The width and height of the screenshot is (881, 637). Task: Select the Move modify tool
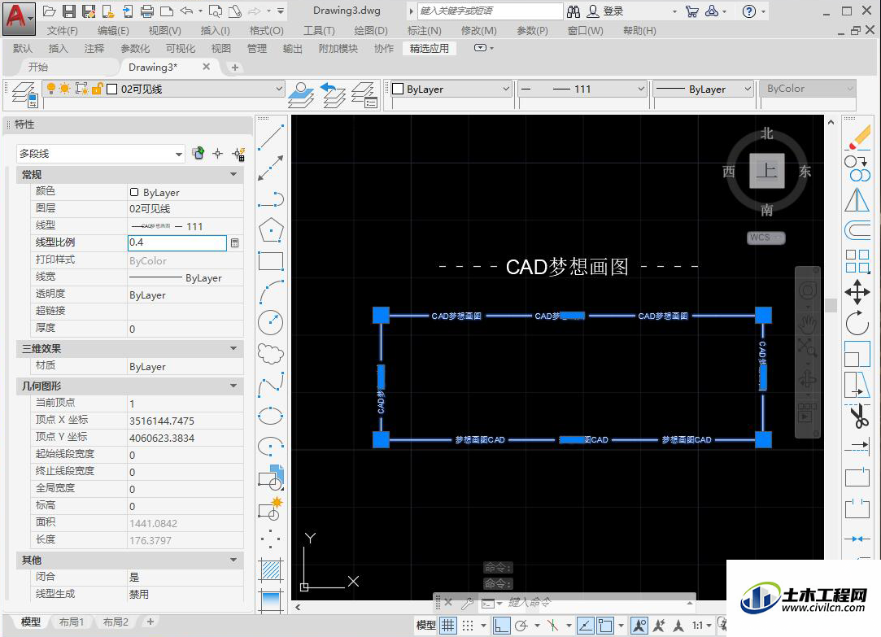click(857, 292)
